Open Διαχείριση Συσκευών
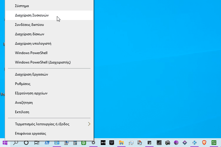Image resolution: width=221 pixels, height=147 pixels. (x=49, y=15)
